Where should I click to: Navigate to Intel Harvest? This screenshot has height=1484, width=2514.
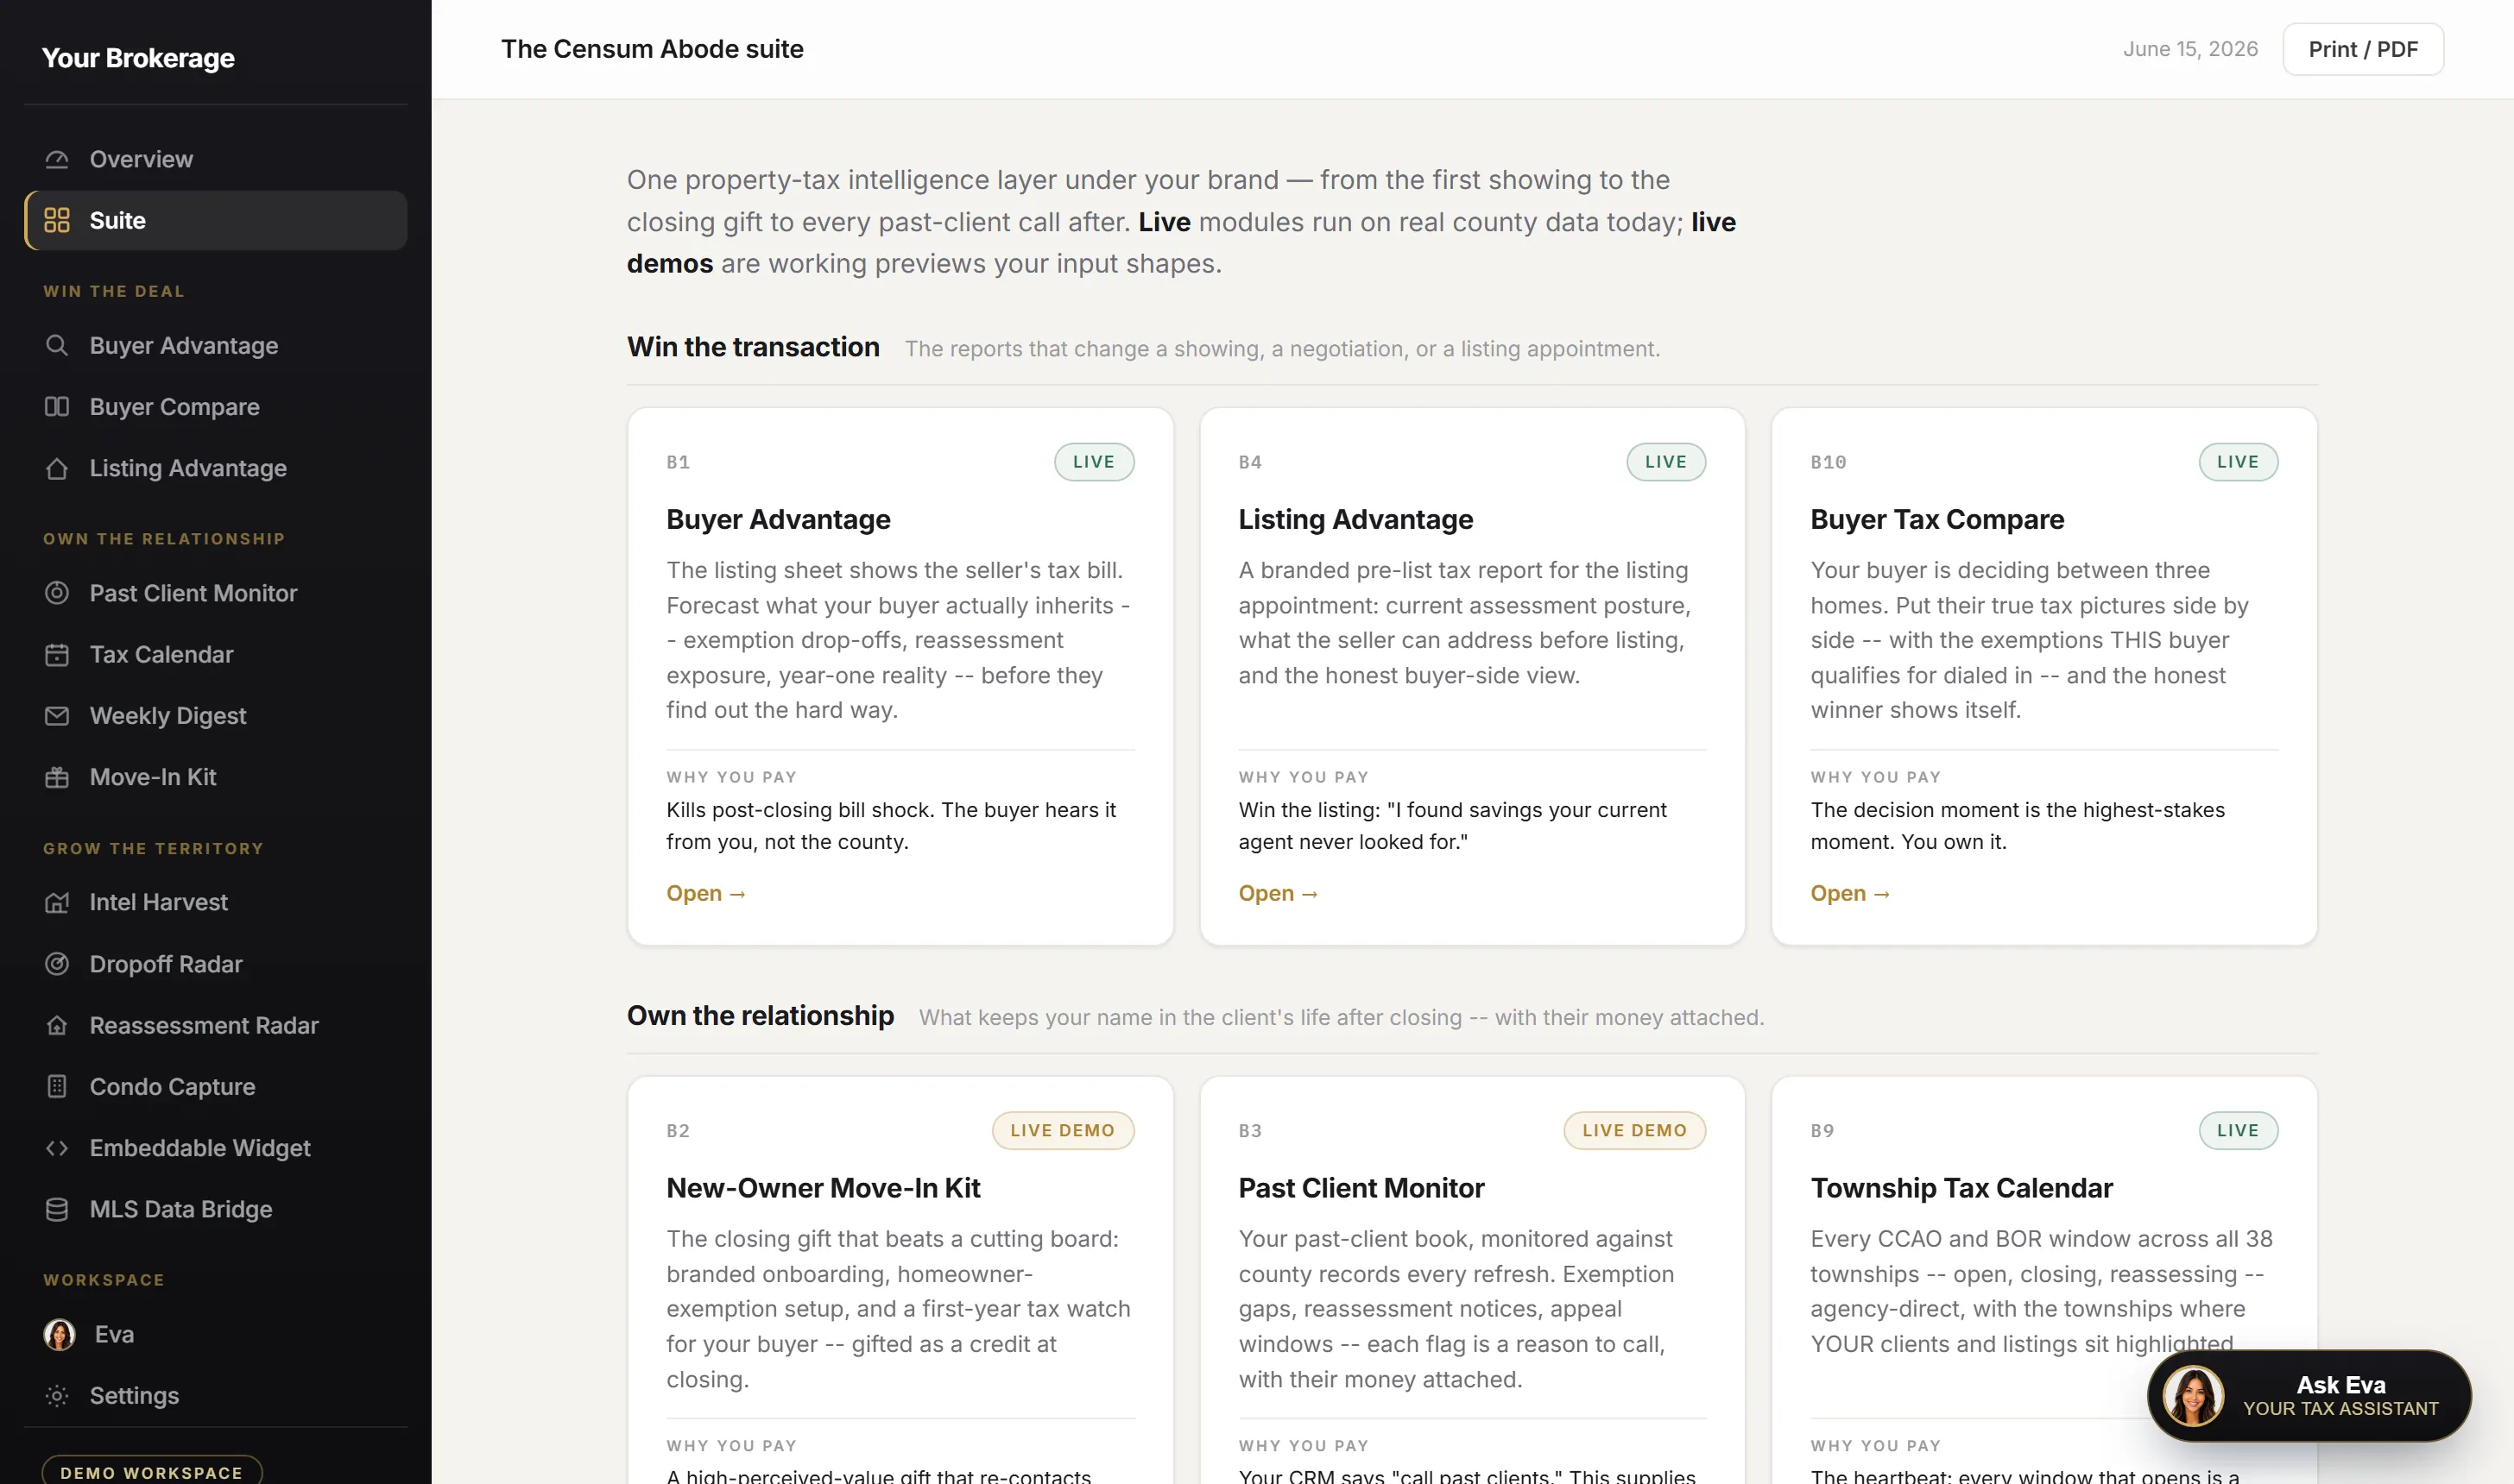[x=215, y=902]
